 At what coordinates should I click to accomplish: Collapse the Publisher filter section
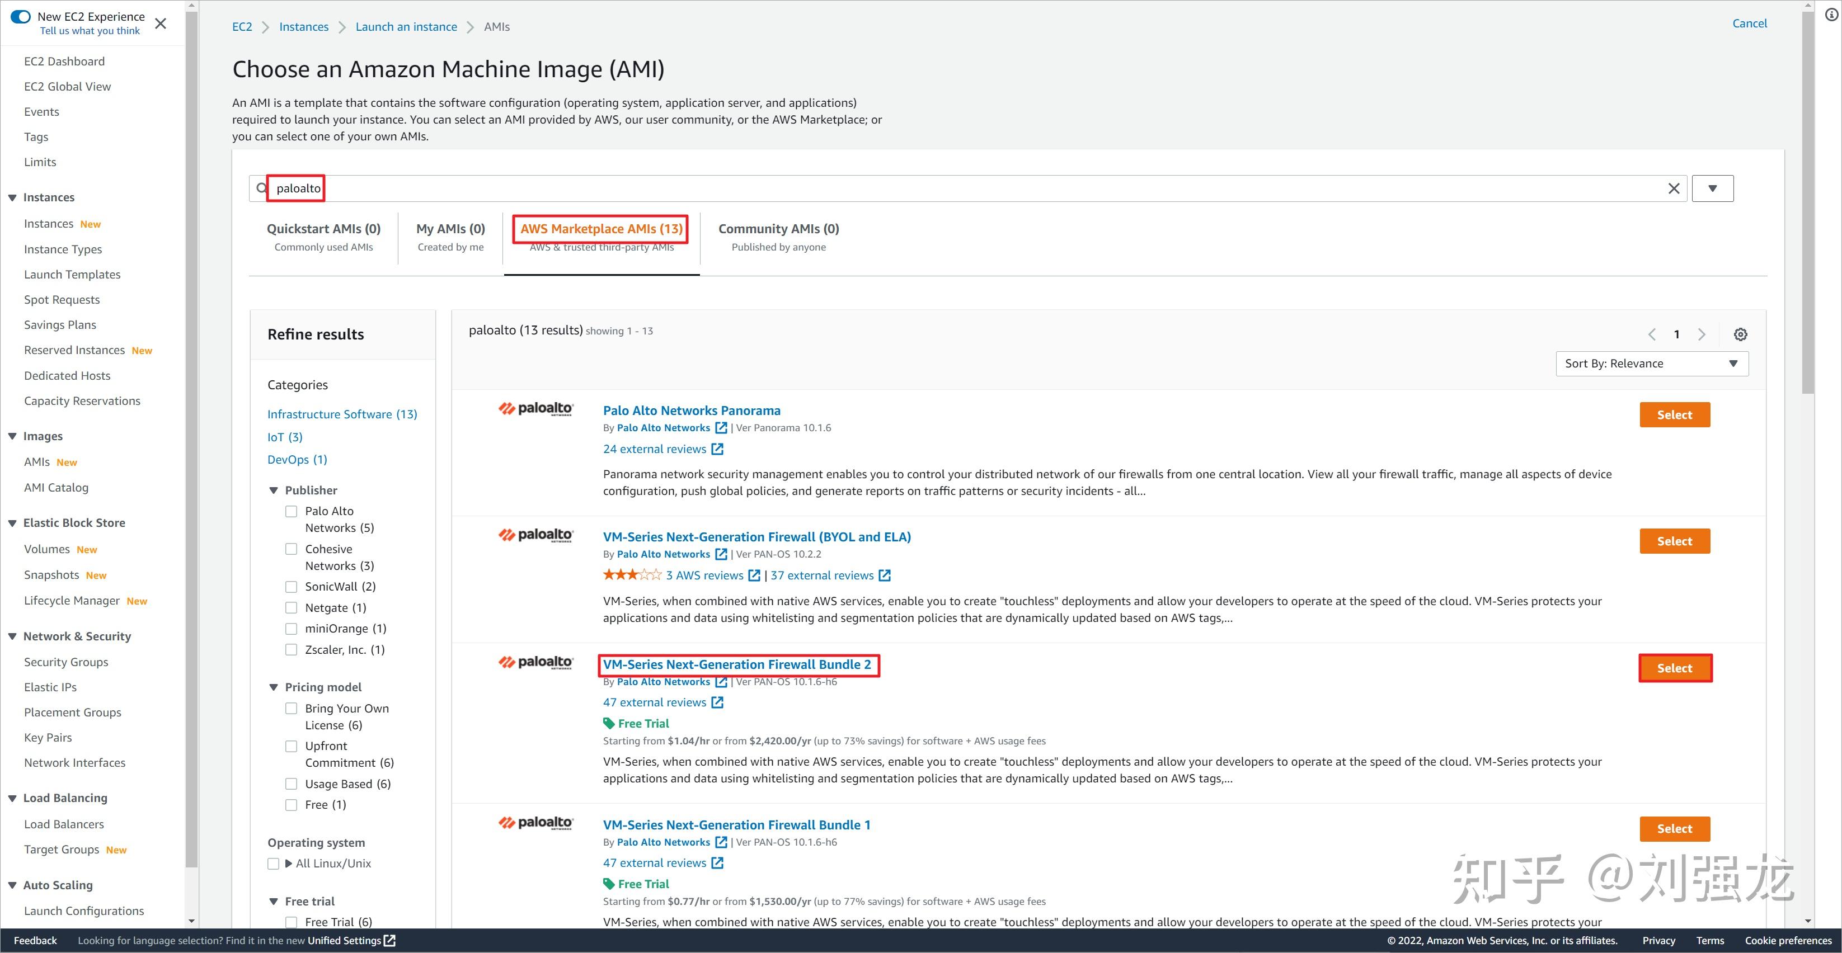pos(273,490)
